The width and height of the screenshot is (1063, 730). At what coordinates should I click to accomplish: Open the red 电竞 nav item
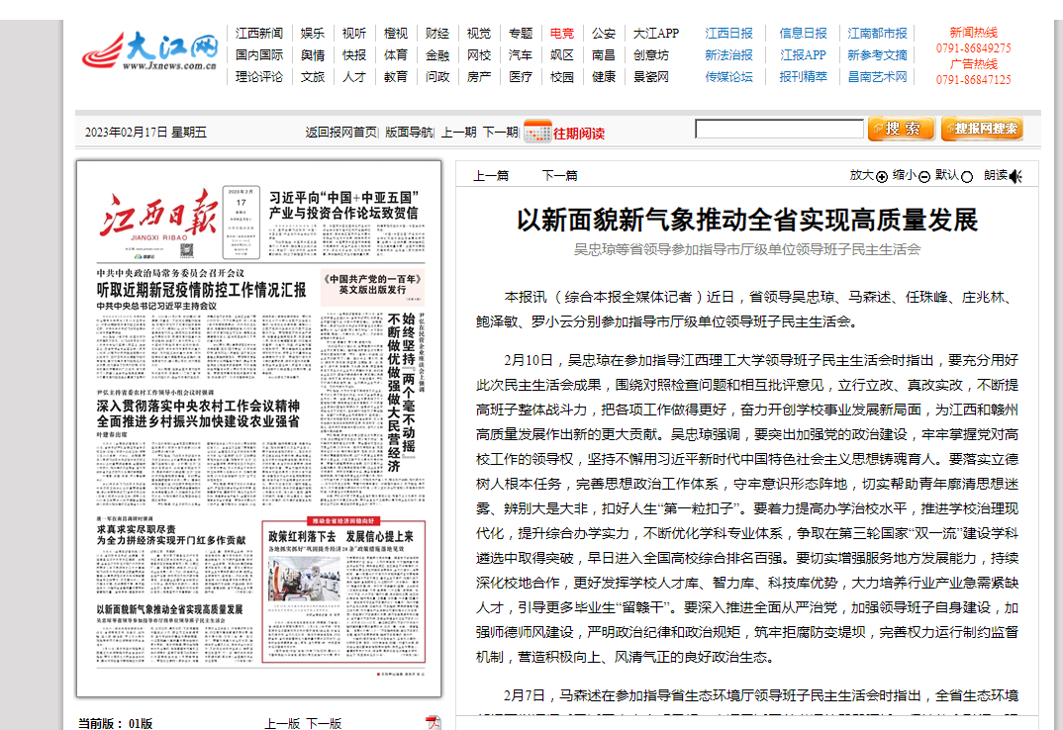pyautogui.click(x=561, y=34)
